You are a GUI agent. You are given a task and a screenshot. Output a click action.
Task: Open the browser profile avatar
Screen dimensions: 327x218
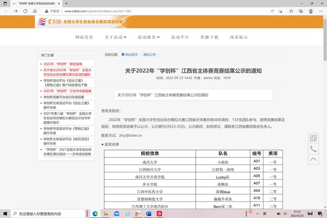[311, 11]
